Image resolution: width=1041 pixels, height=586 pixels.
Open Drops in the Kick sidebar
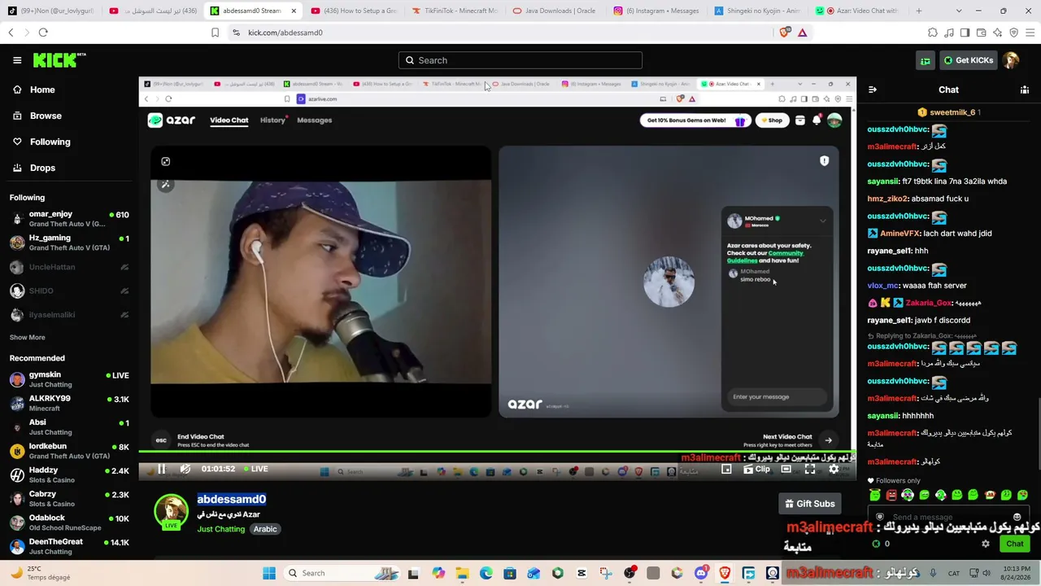[x=34, y=168]
